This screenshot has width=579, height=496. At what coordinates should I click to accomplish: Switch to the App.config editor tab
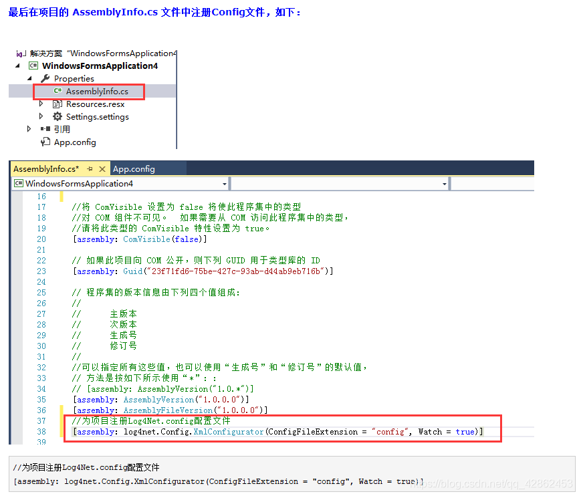pyautogui.click(x=134, y=168)
